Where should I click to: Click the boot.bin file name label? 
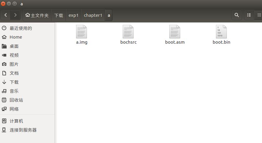coord(221,42)
